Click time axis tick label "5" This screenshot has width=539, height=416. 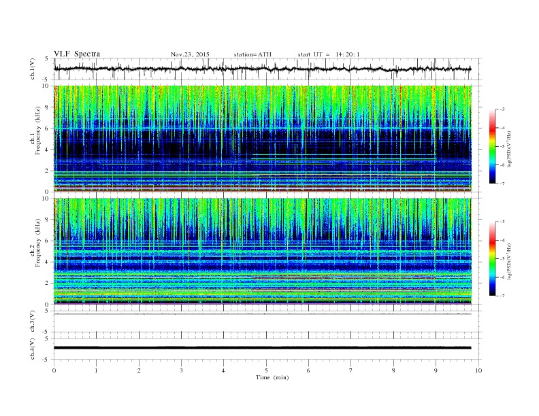pos(266,370)
